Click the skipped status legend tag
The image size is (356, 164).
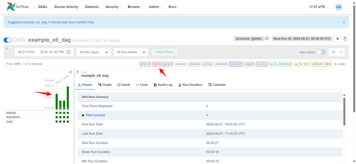click(249, 64)
